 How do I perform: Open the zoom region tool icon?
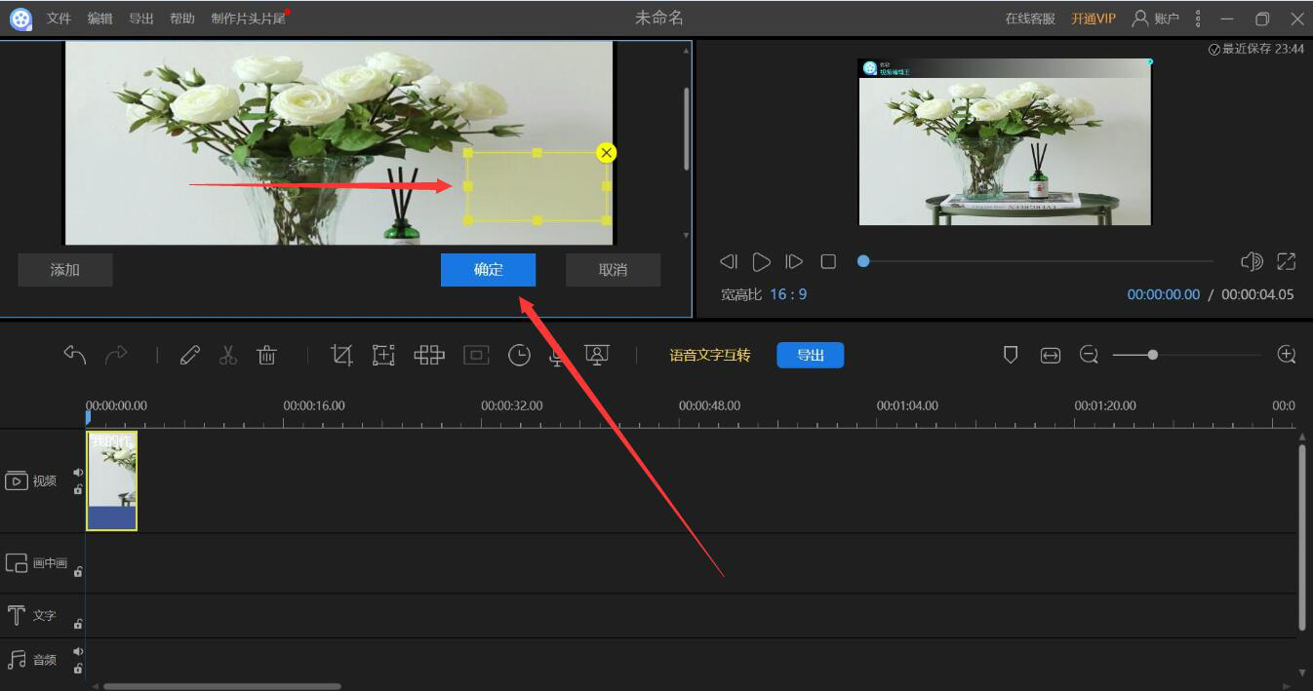[x=383, y=355]
